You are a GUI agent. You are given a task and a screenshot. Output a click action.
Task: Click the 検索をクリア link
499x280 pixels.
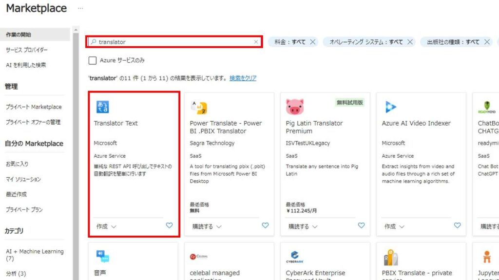[243, 78]
